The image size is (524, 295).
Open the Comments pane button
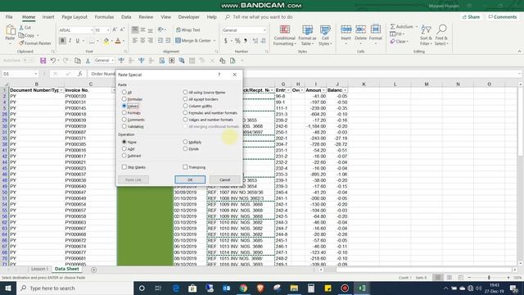click(502, 16)
